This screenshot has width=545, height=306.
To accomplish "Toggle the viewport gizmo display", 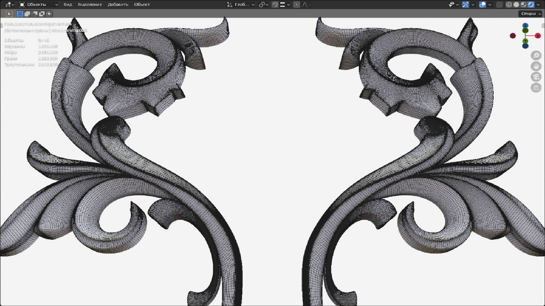I will 466,5.
